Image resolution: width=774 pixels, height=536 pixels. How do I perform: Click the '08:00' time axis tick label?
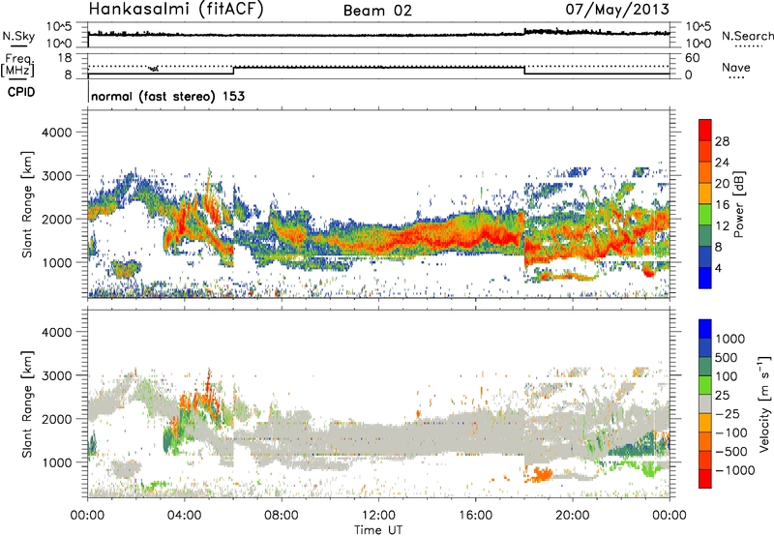pyautogui.click(x=282, y=516)
